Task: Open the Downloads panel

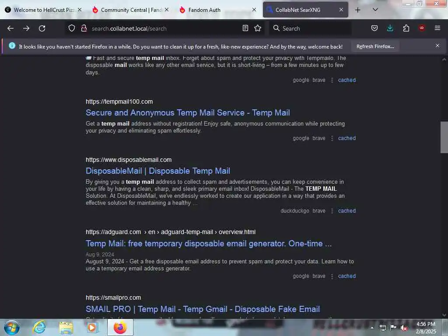Action: (390, 28)
